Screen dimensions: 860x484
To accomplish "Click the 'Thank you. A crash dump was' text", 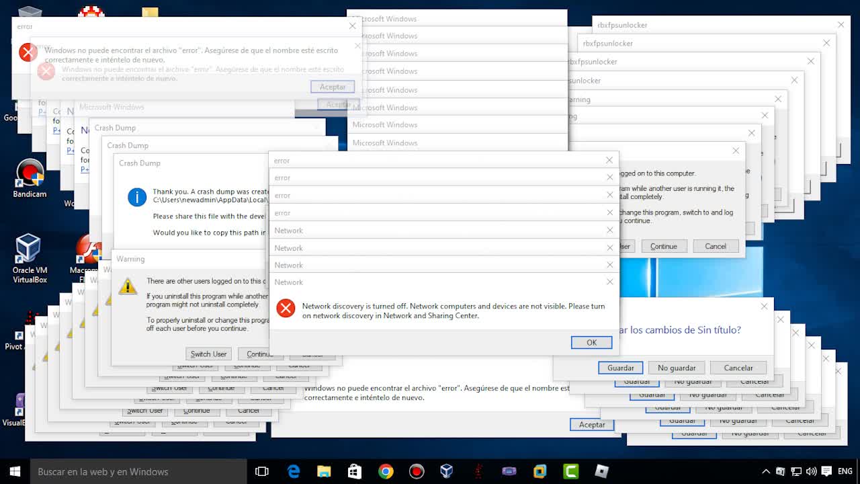I will coord(211,192).
